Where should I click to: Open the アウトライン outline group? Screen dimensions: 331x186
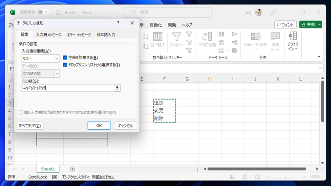tap(293, 41)
